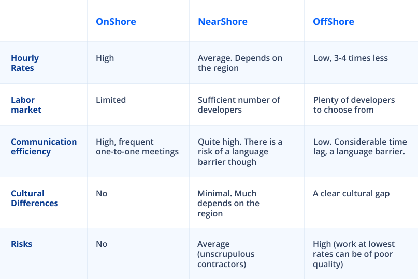Select the Labor market row label
The height and width of the screenshot is (279, 418).
[x=26, y=104]
